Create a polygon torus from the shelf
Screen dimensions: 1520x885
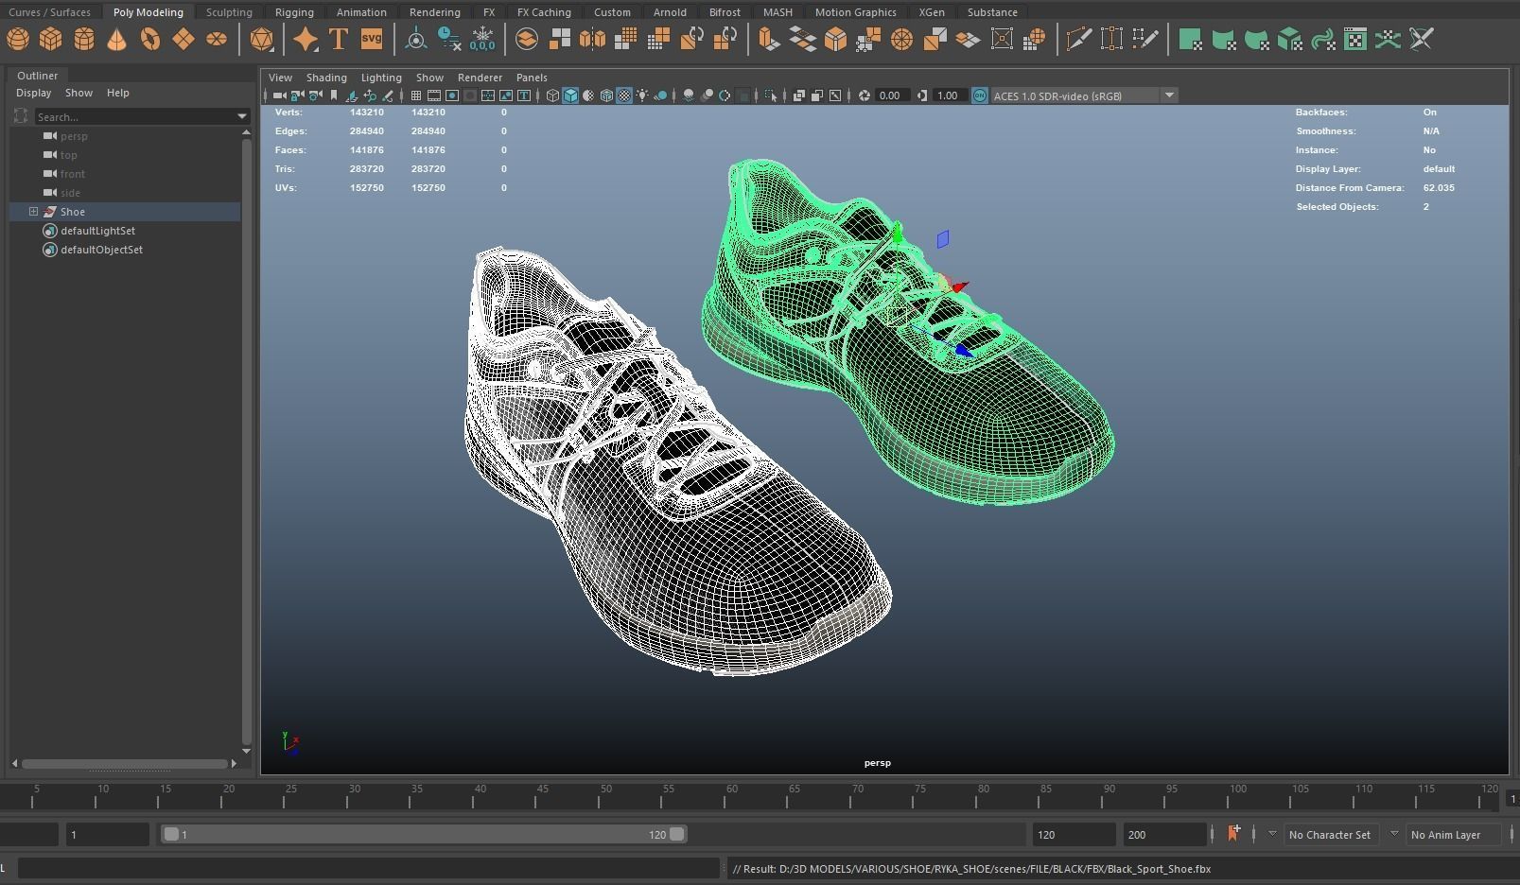[150, 39]
